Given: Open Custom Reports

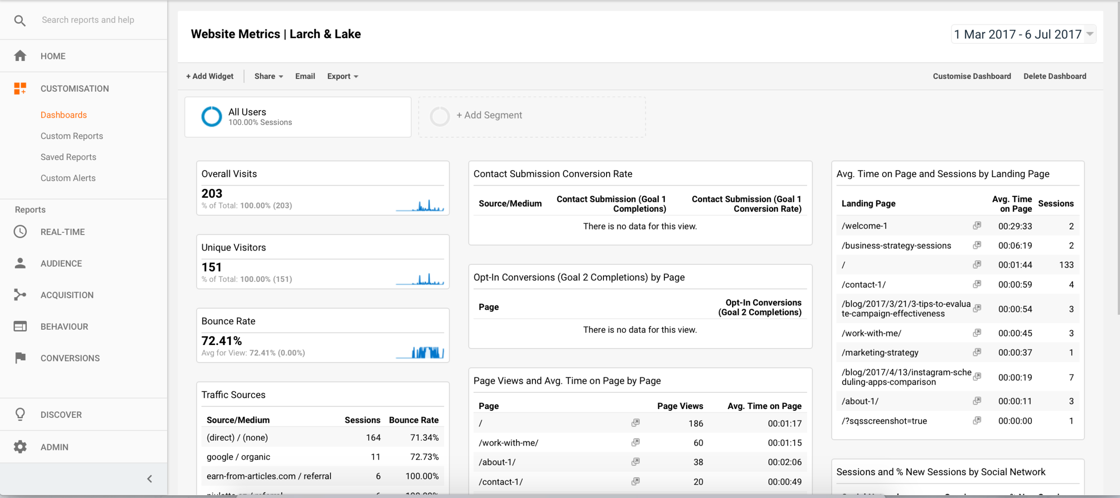Looking at the screenshot, I should click(72, 136).
